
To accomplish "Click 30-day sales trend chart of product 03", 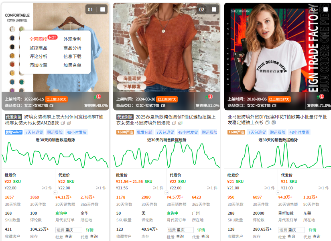I will [x=278, y=155].
